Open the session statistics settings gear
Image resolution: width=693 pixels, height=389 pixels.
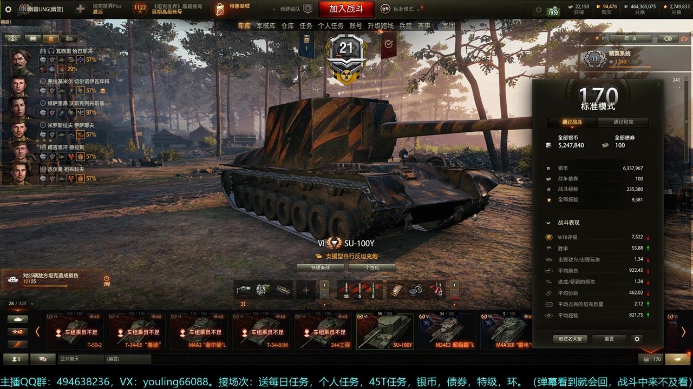[637, 339]
